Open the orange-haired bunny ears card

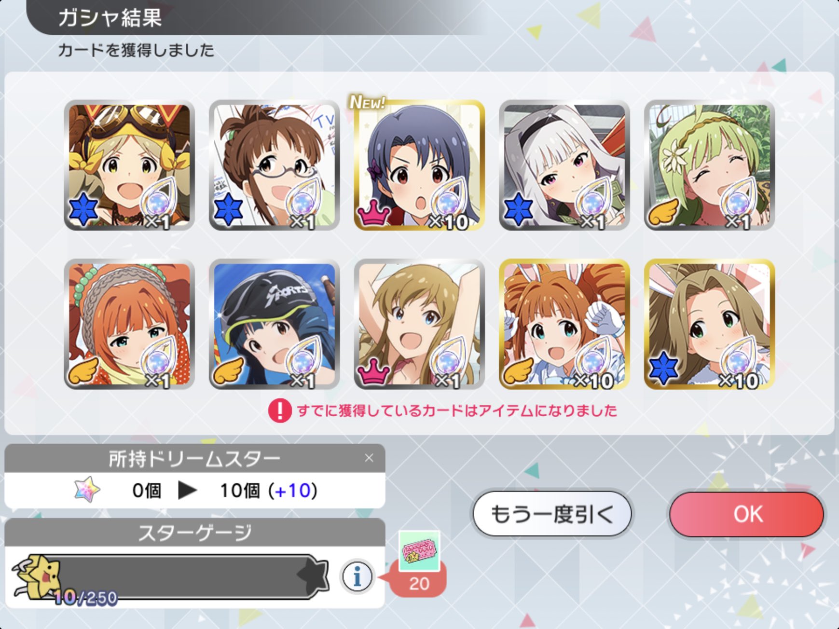pos(564,324)
